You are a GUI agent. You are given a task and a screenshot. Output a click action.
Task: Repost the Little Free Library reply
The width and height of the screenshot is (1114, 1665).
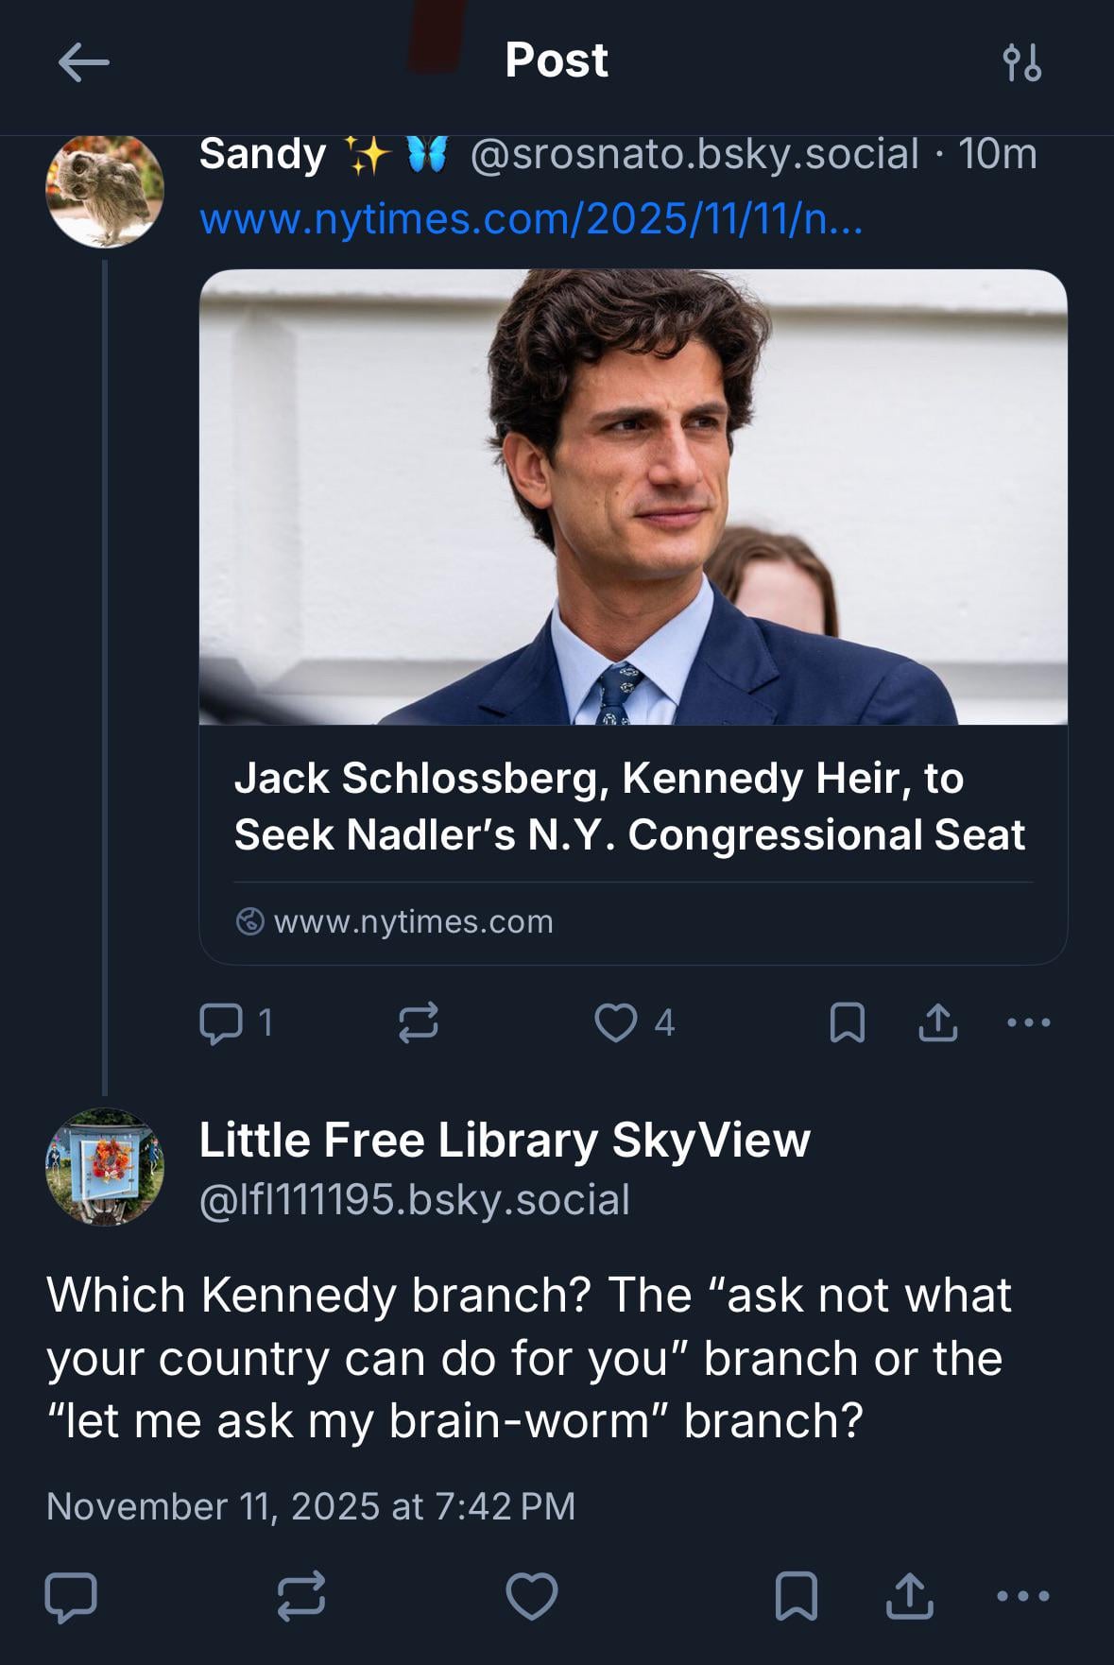[x=301, y=1597]
